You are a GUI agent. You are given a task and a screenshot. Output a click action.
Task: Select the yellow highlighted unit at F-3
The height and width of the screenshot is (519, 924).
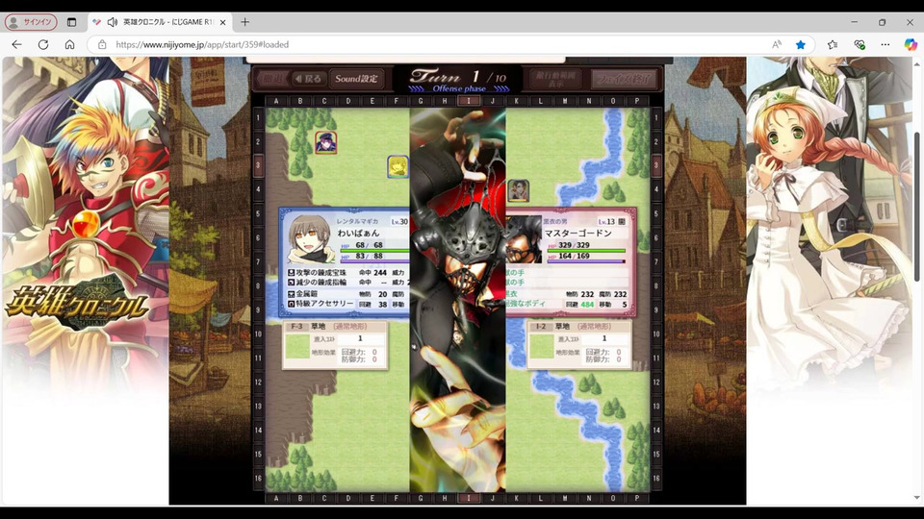398,166
